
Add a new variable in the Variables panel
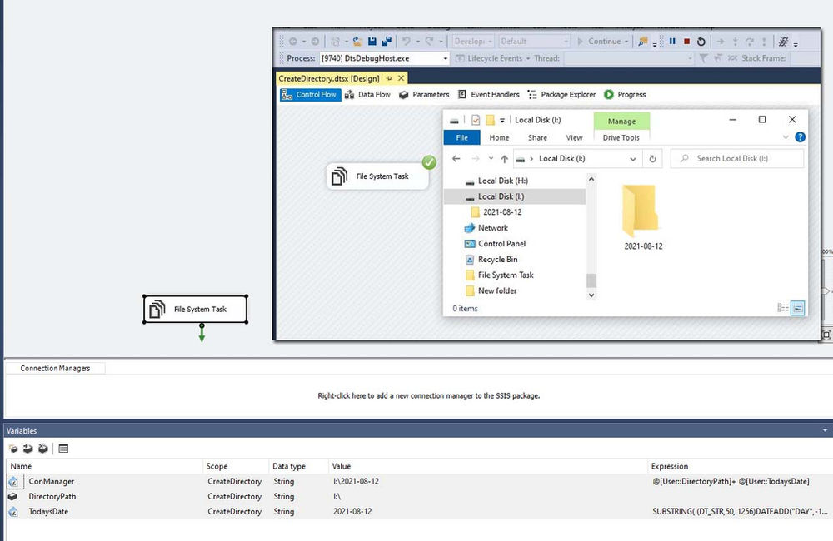click(12, 449)
